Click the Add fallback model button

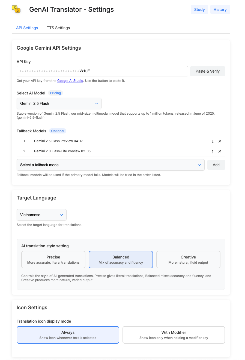click(216, 165)
